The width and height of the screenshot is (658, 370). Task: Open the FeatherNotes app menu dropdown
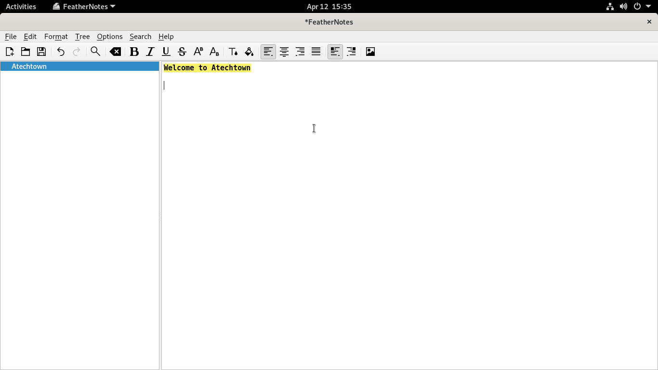[x=84, y=7]
